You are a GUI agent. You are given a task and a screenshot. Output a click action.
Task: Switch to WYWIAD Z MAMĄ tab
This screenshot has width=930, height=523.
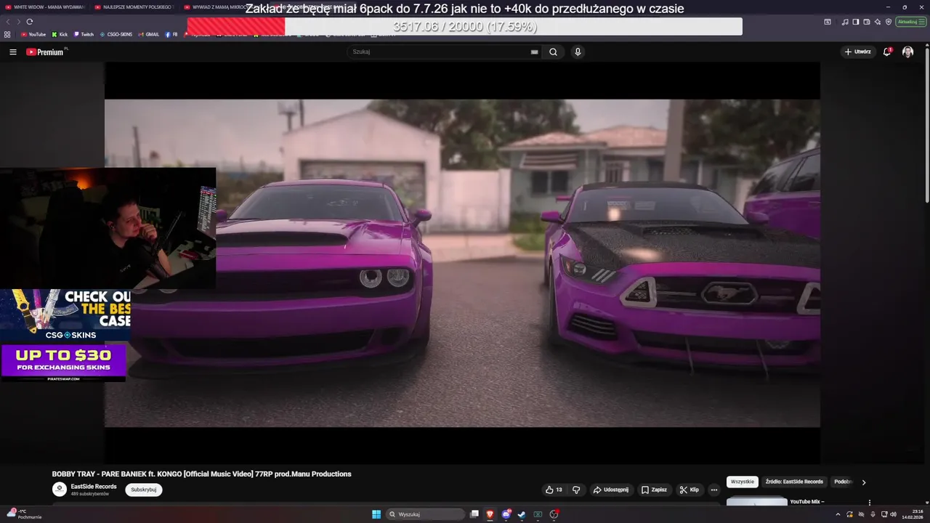pos(222,7)
